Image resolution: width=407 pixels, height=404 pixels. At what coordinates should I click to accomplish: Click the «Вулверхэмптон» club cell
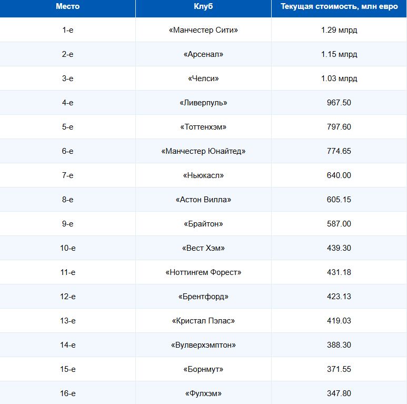(203, 345)
